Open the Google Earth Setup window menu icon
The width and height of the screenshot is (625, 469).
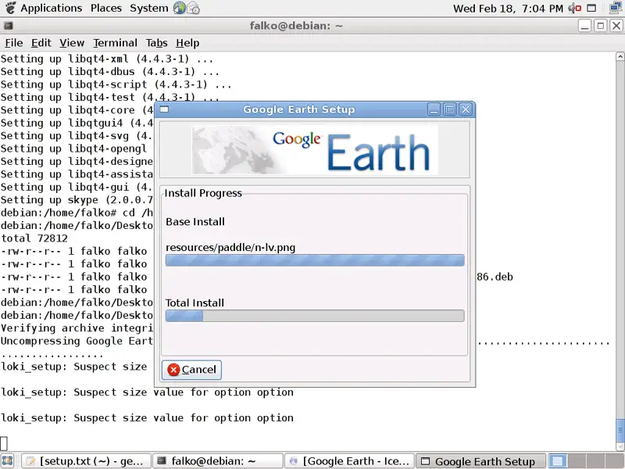coord(164,109)
